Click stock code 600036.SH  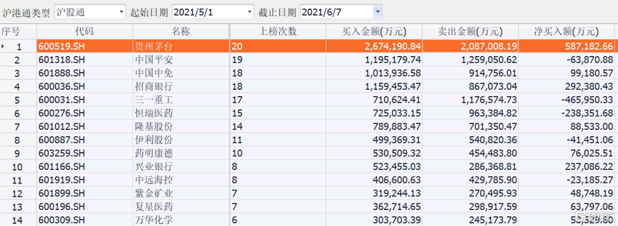(62, 86)
